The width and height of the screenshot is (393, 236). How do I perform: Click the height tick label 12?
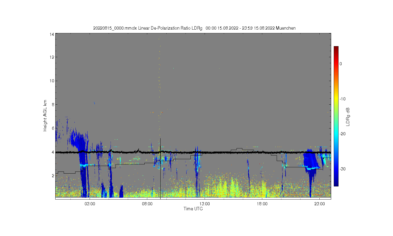(x=52, y=57)
